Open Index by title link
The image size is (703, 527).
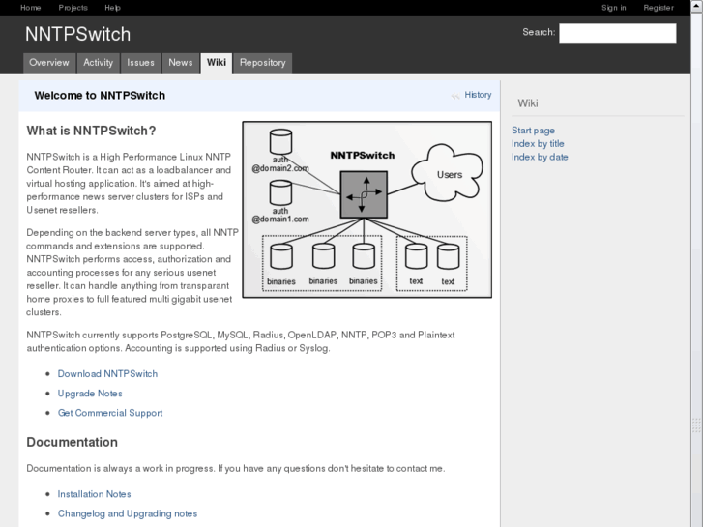point(538,144)
